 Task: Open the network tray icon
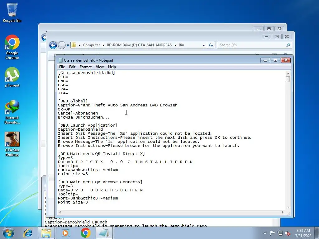coord(280,233)
